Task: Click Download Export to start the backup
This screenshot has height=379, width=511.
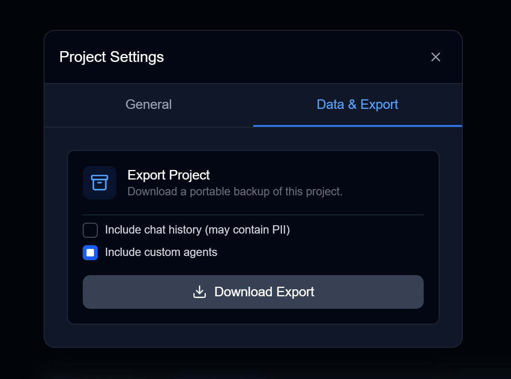Action: (253, 292)
